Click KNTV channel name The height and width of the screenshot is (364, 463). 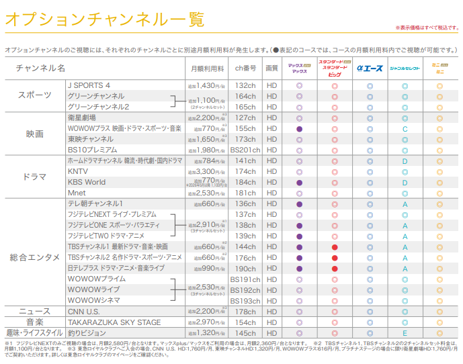78,171
